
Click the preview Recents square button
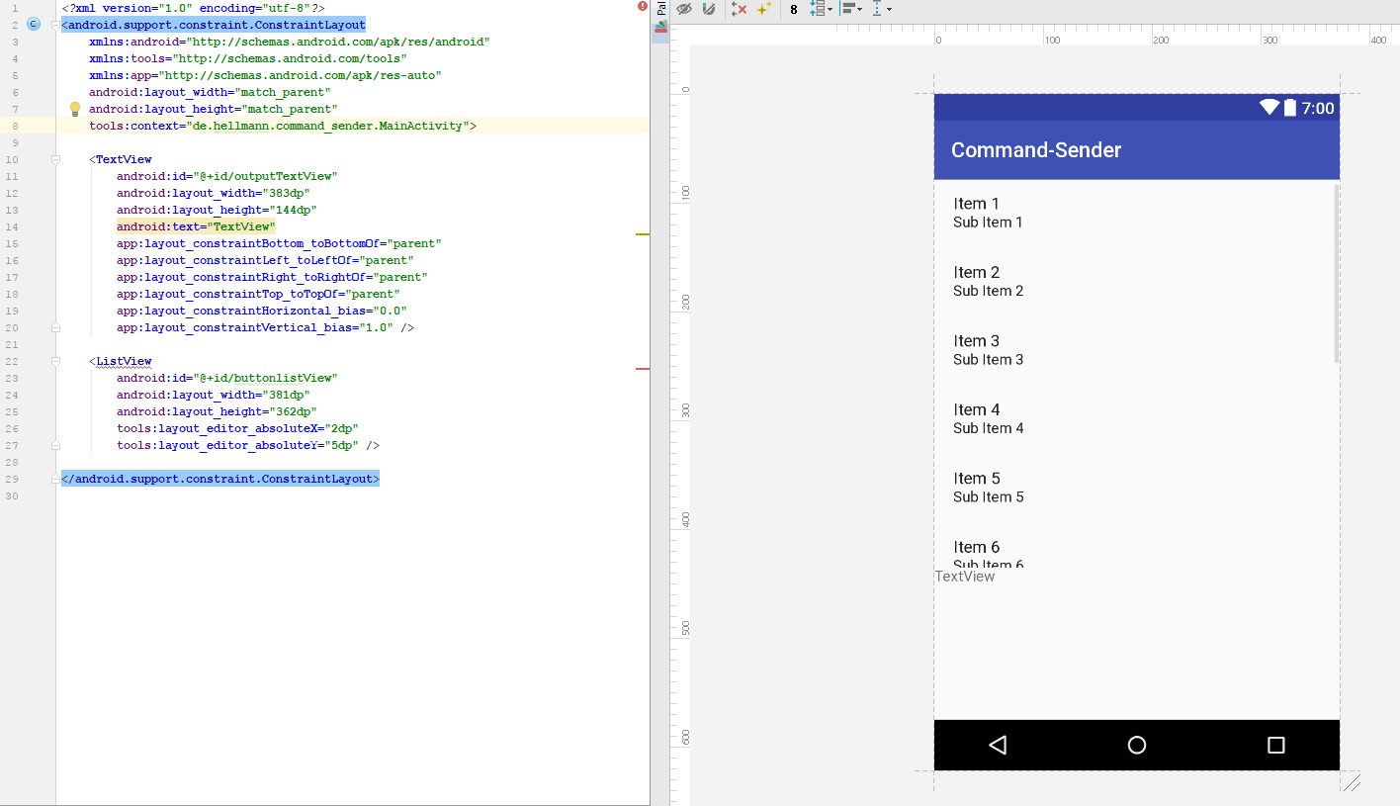(1276, 745)
